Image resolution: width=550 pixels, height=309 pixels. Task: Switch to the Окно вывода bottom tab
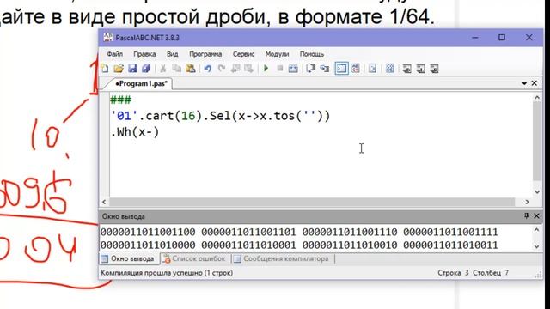(128, 259)
